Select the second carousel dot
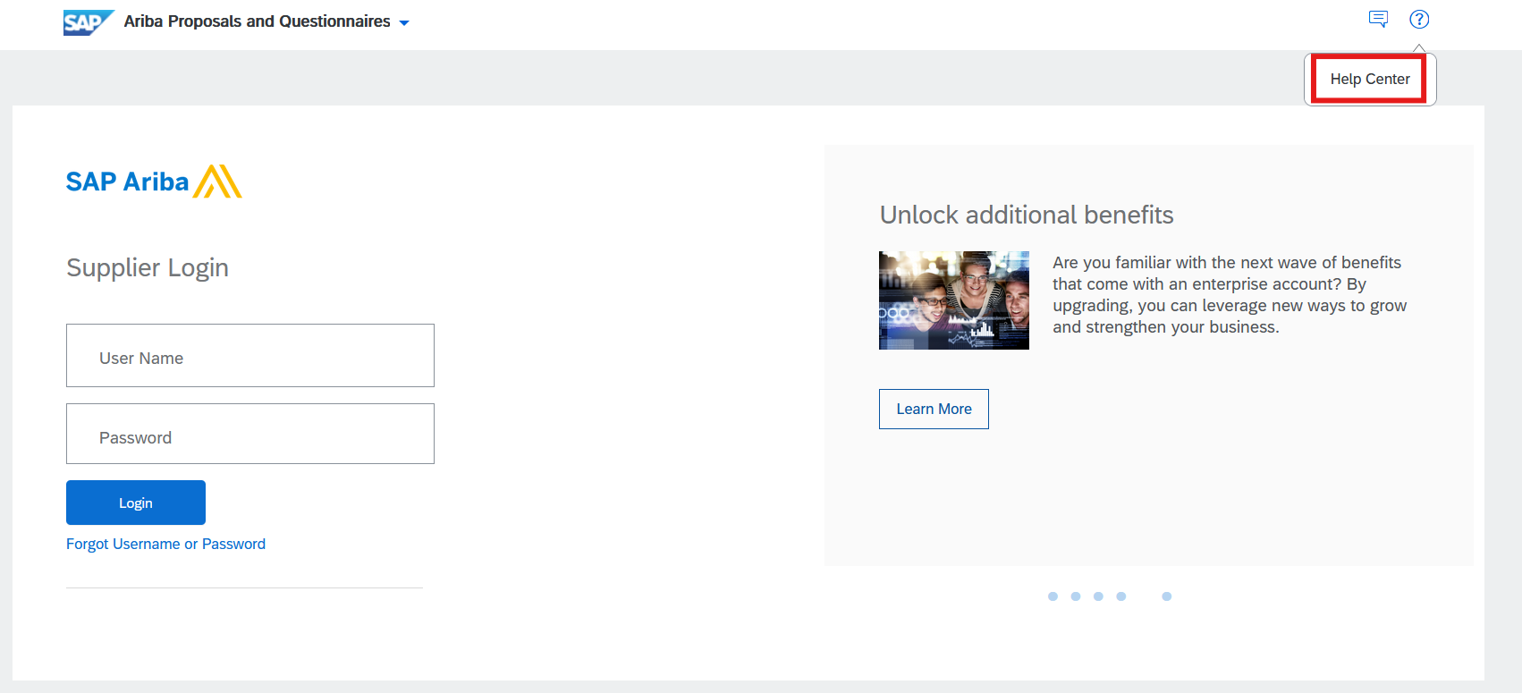The width and height of the screenshot is (1522, 693). (x=1076, y=596)
